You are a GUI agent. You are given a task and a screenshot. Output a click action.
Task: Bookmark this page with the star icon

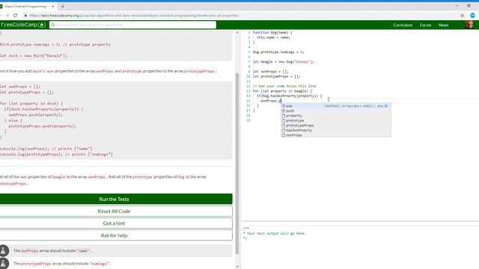point(463,15)
